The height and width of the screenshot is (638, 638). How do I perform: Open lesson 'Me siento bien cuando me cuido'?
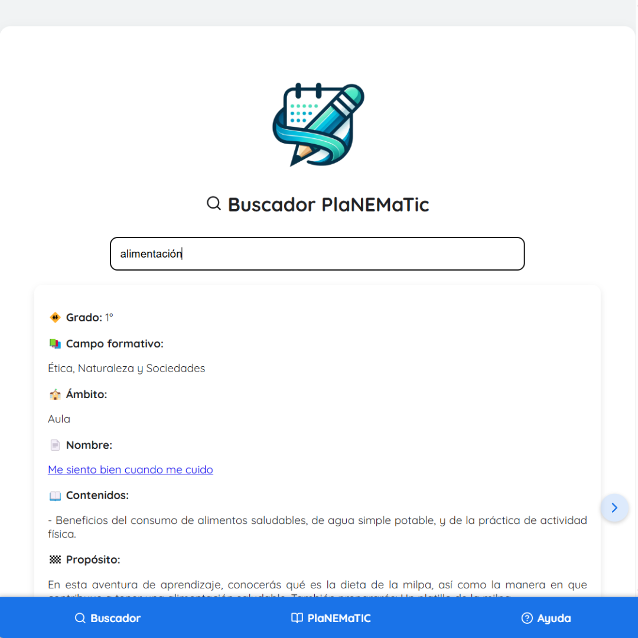pyautogui.click(x=130, y=470)
